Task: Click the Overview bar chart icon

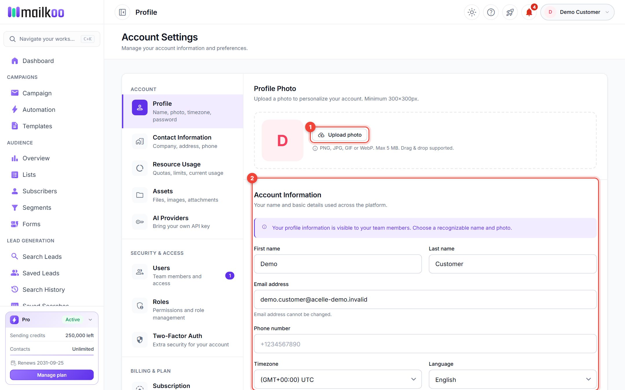Action: pyautogui.click(x=14, y=158)
